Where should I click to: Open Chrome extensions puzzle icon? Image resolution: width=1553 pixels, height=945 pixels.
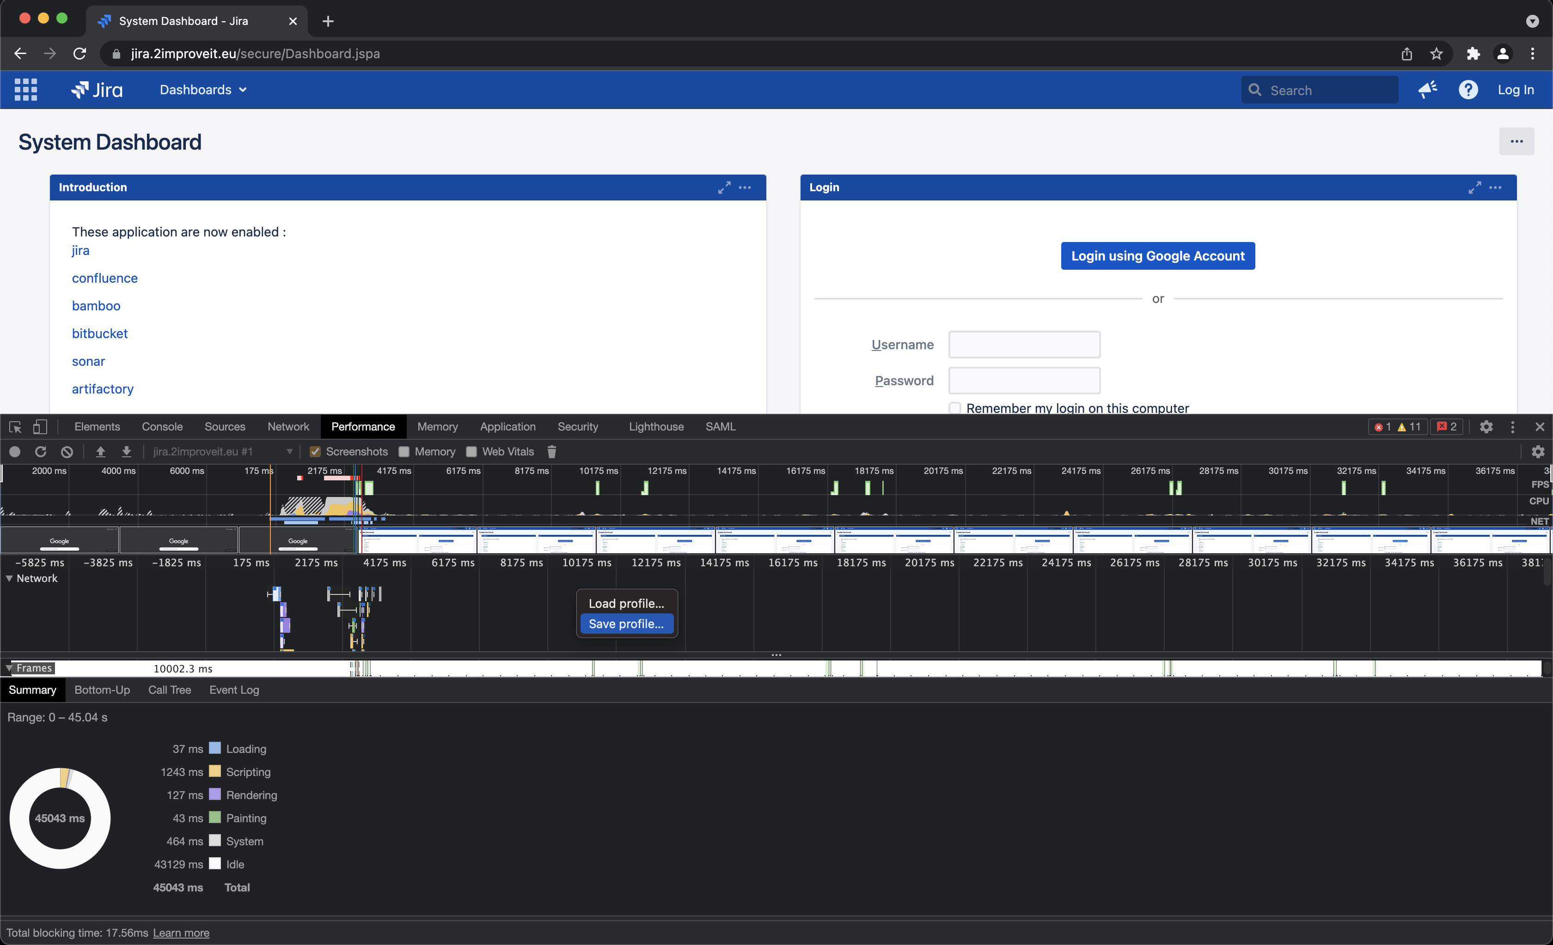(x=1473, y=54)
